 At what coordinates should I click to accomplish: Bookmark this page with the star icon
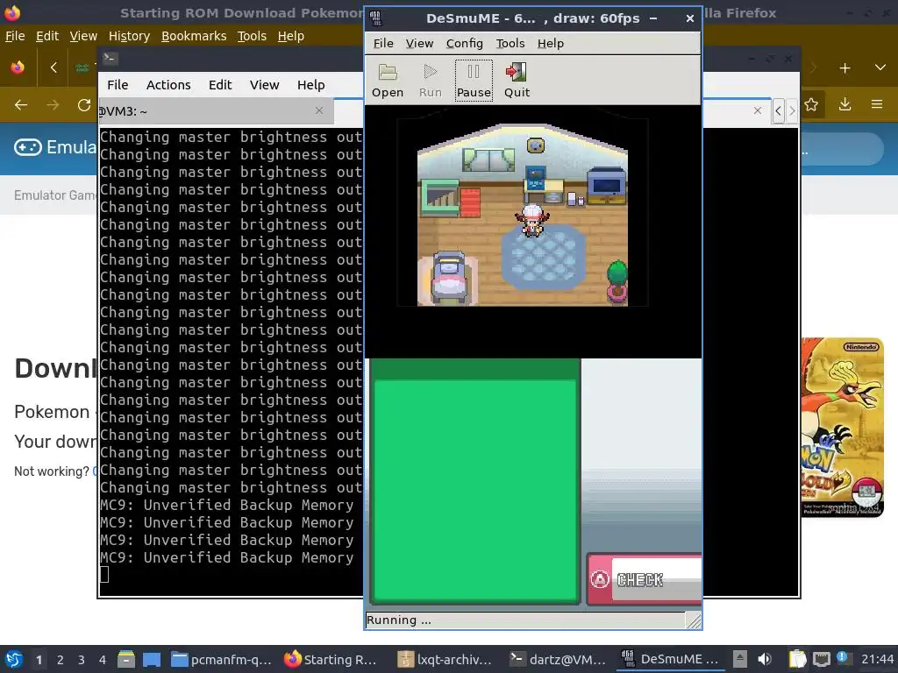coord(811,105)
